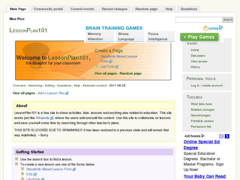Select Memory brain training game

pos(100,34)
